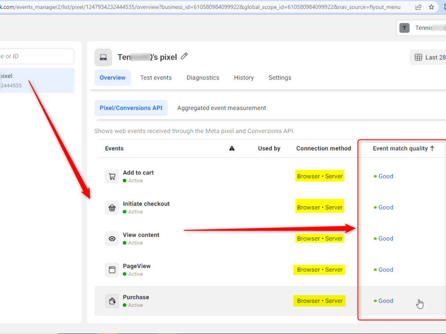
Task: Click the Add to cart shopping cart icon
Action: [x=112, y=176]
